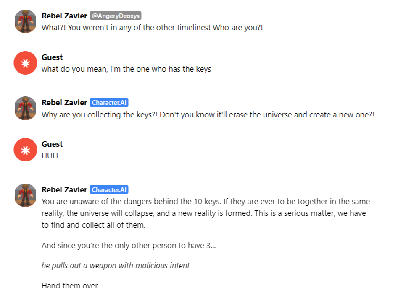
Task: Select the italic 'he pulls out a weapon' text
Action: pos(115,265)
